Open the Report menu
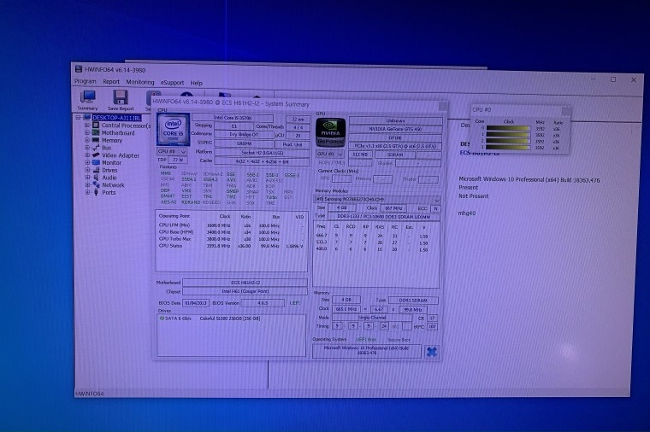The width and height of the screenshot is (650, 432). [x=111, y=82]
